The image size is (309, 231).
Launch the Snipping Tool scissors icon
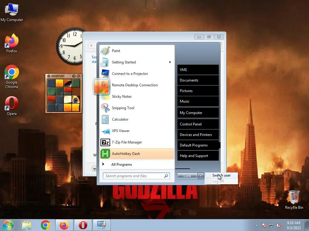tap(105, 108)
